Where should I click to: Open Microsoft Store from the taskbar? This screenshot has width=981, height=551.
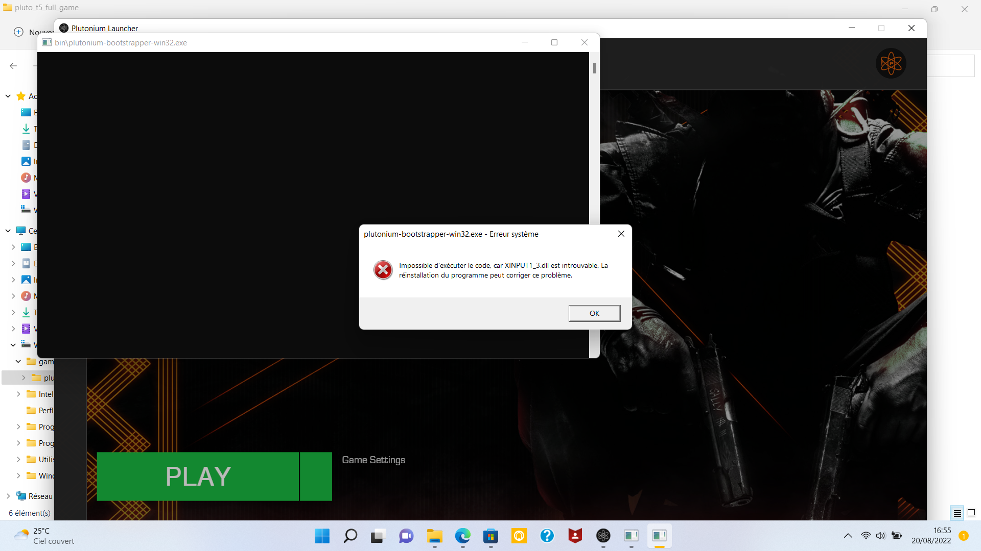pyautogui.click(x=491, y=536)
